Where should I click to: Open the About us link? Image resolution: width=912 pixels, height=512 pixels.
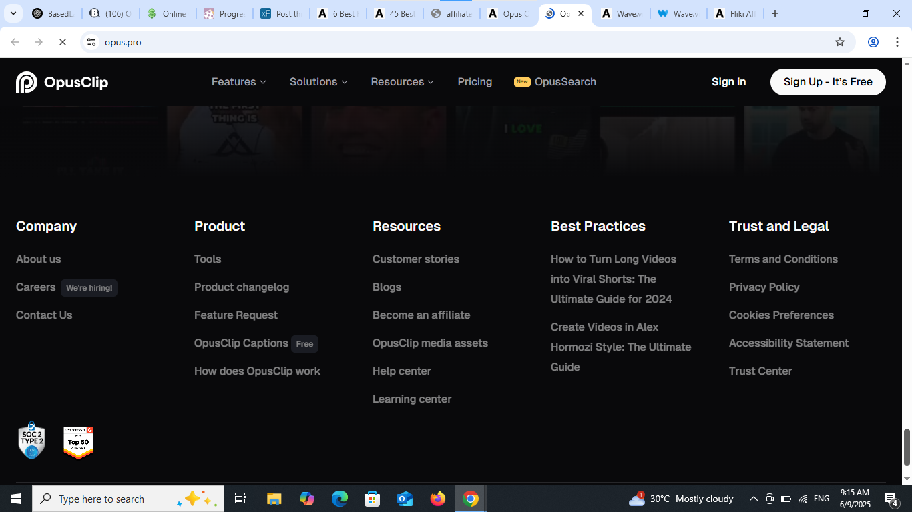(x=38, y=259)
